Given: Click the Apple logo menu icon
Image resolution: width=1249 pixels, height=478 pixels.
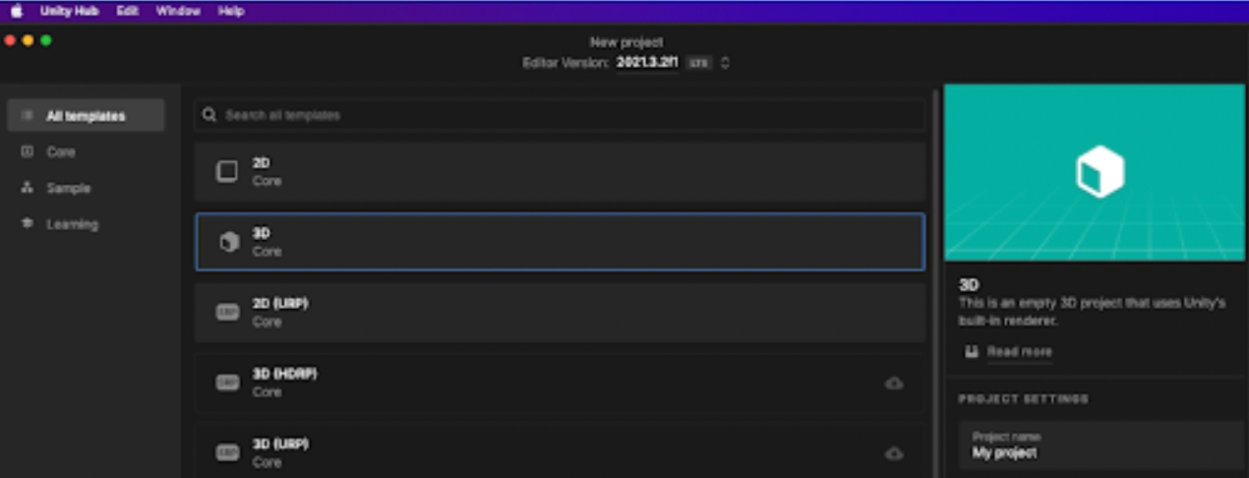Looking at the screenshot, I should [17, 12].
